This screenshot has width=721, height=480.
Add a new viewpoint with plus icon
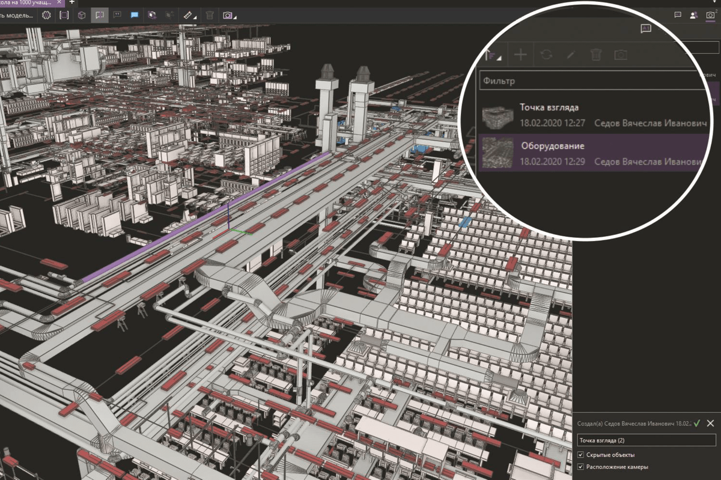[520, 55]
